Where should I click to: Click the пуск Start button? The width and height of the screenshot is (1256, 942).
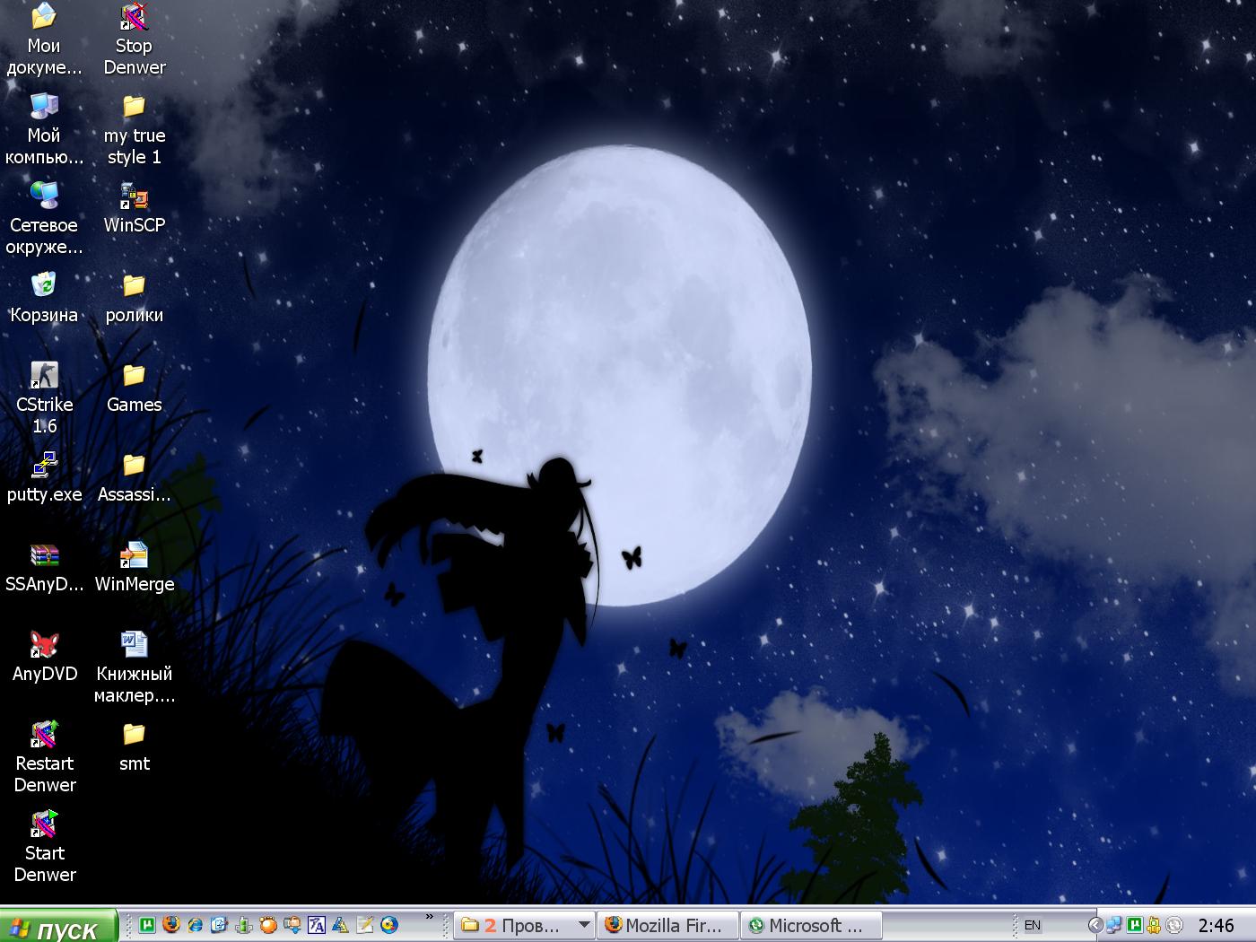tap(58, 926)
